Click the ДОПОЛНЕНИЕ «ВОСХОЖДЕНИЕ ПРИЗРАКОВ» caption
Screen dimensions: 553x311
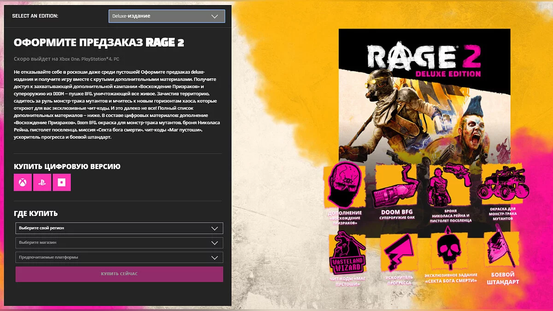(x=344, y=217)
